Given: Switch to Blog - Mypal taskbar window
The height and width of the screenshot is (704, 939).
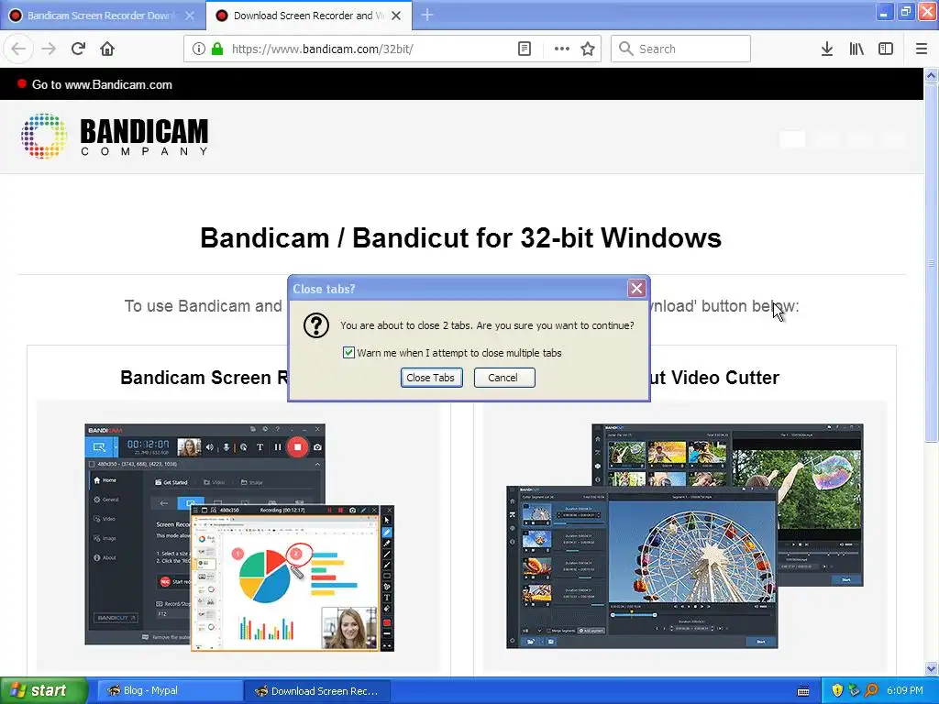Looking at the screenshot, I should coord(169,690).
